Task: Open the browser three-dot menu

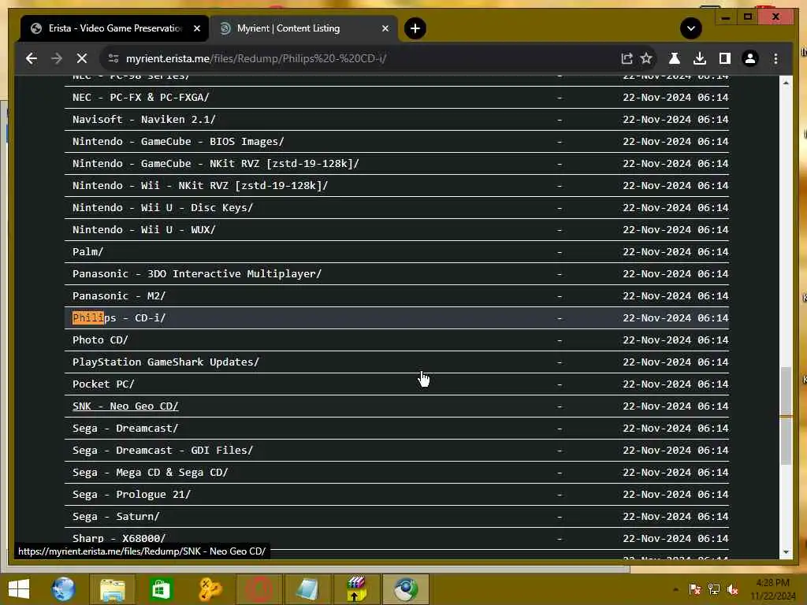Action: click(775, 58)
